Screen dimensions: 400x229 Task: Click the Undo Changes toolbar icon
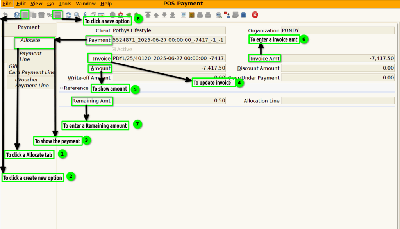tap(5, 15)
